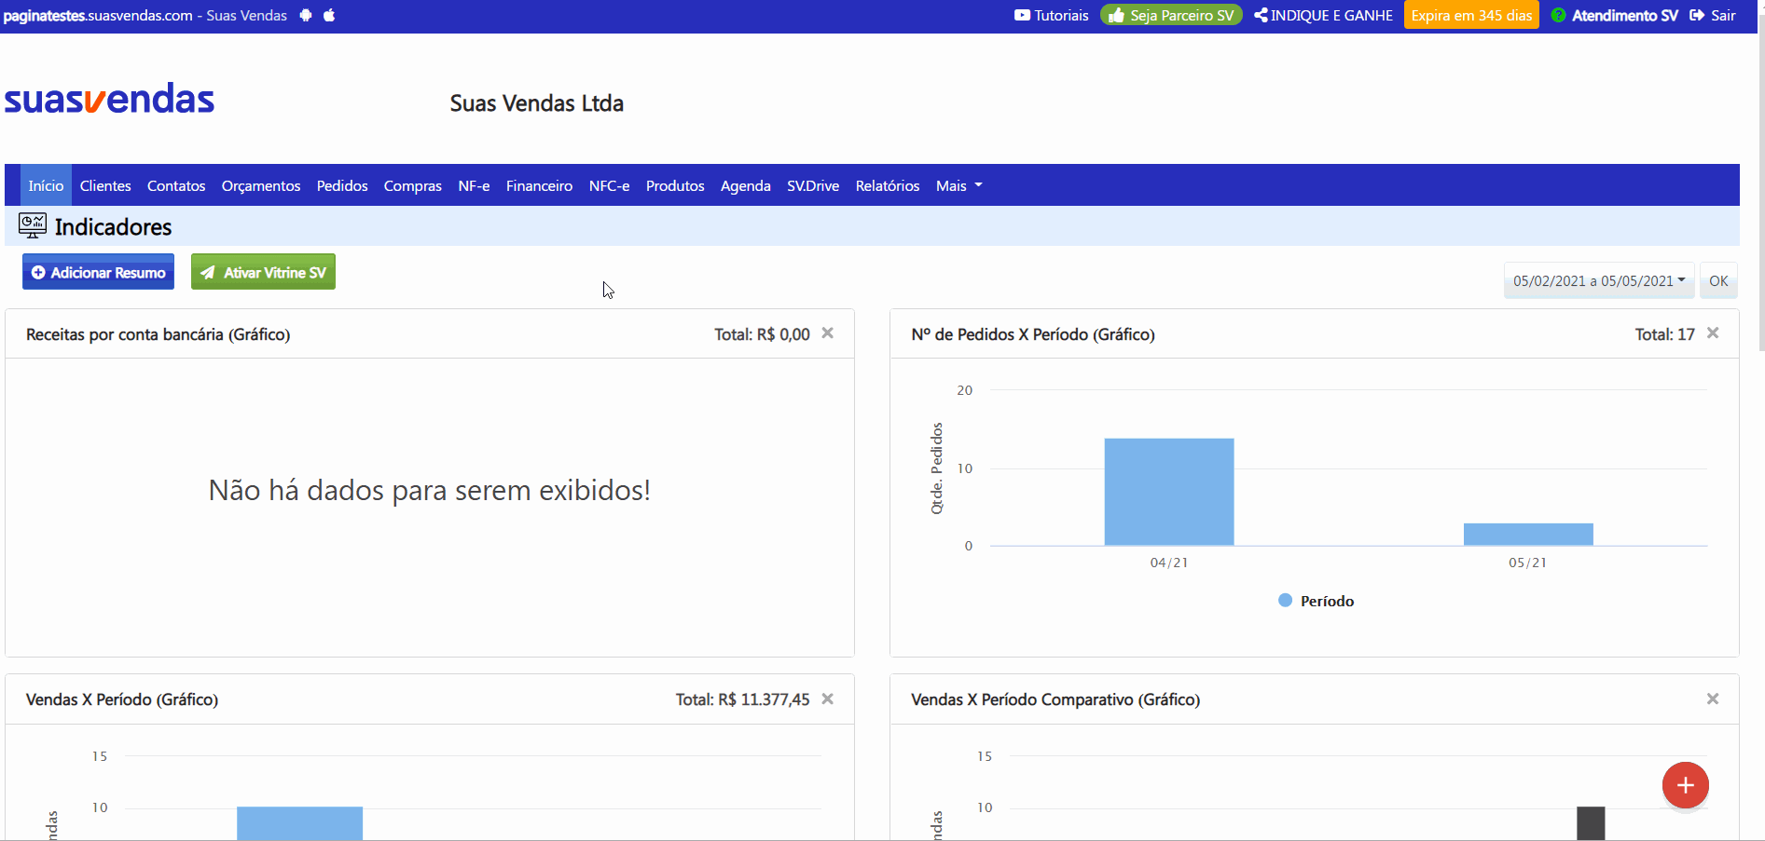
Task: Open the Orçamentos menu
Action: [261, 185]
